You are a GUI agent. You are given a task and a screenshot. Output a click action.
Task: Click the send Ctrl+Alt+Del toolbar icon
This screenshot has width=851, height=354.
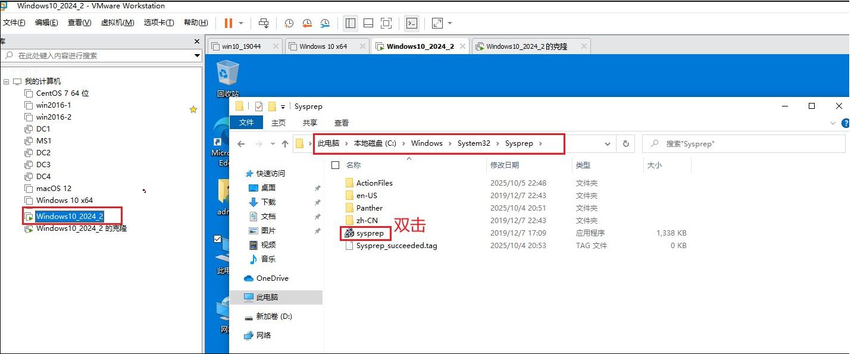point(264,23)
